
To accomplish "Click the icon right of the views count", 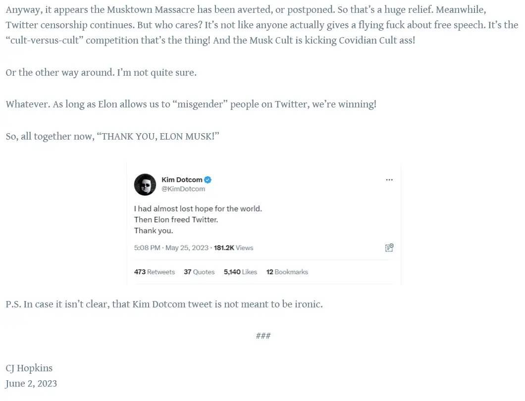I will click(x=389, y=248).
